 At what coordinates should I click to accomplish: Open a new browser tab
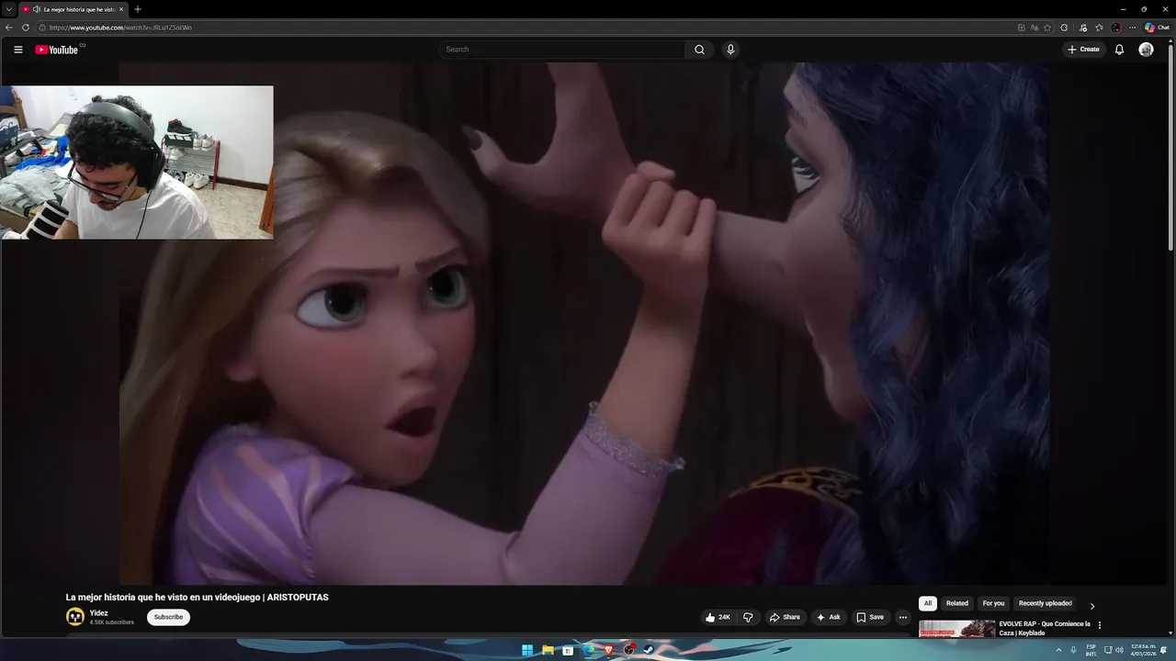[138, 9]
